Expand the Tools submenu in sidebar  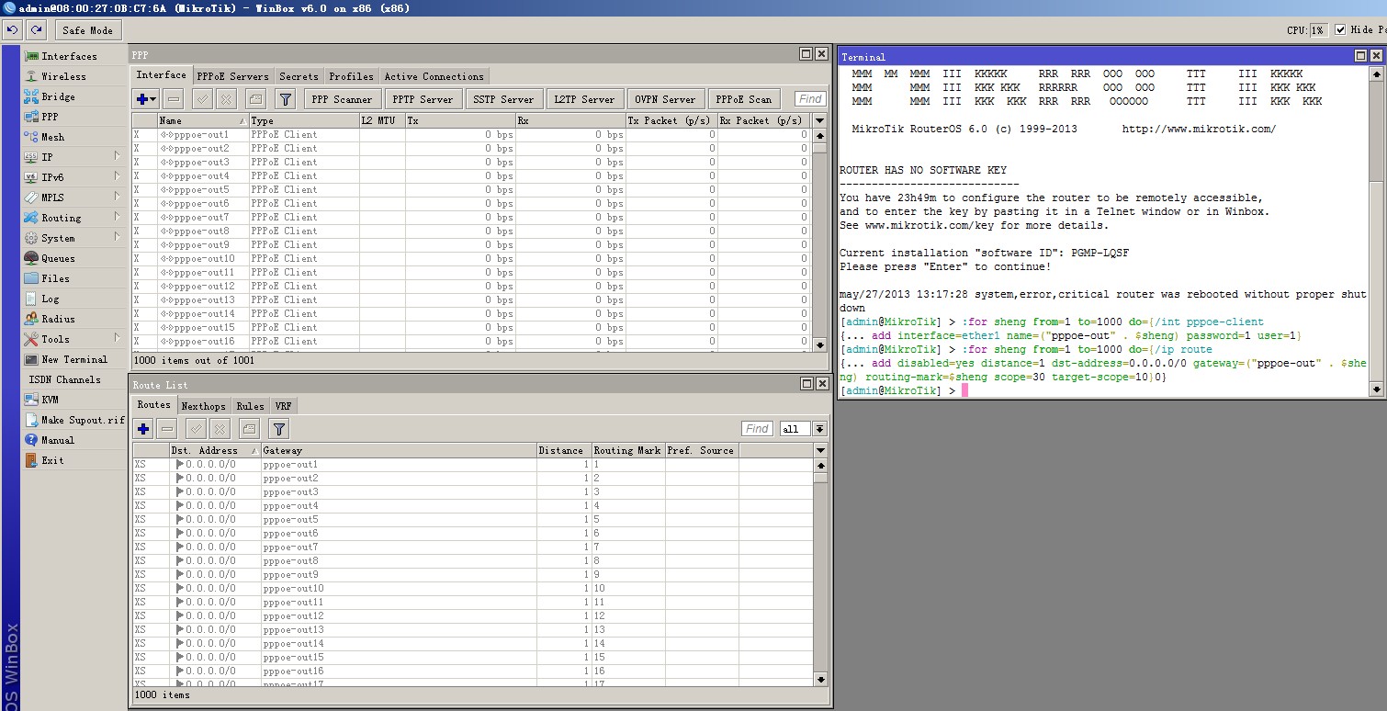tap(118, 339)
